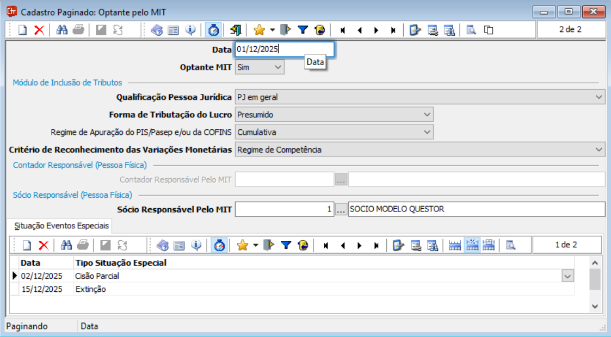Go to first record in top toolbar

[x=343, y=30]
